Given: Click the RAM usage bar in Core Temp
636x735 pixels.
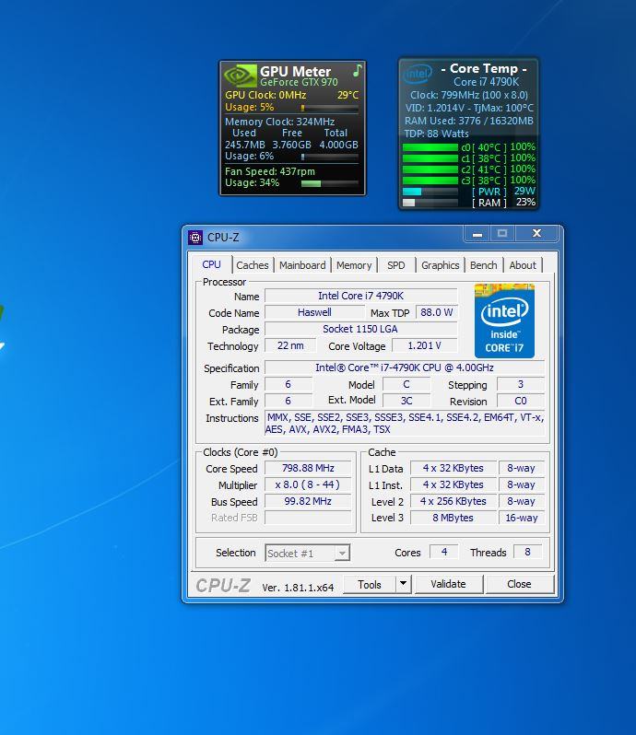Looking at the screenshot, I should 430,203.
